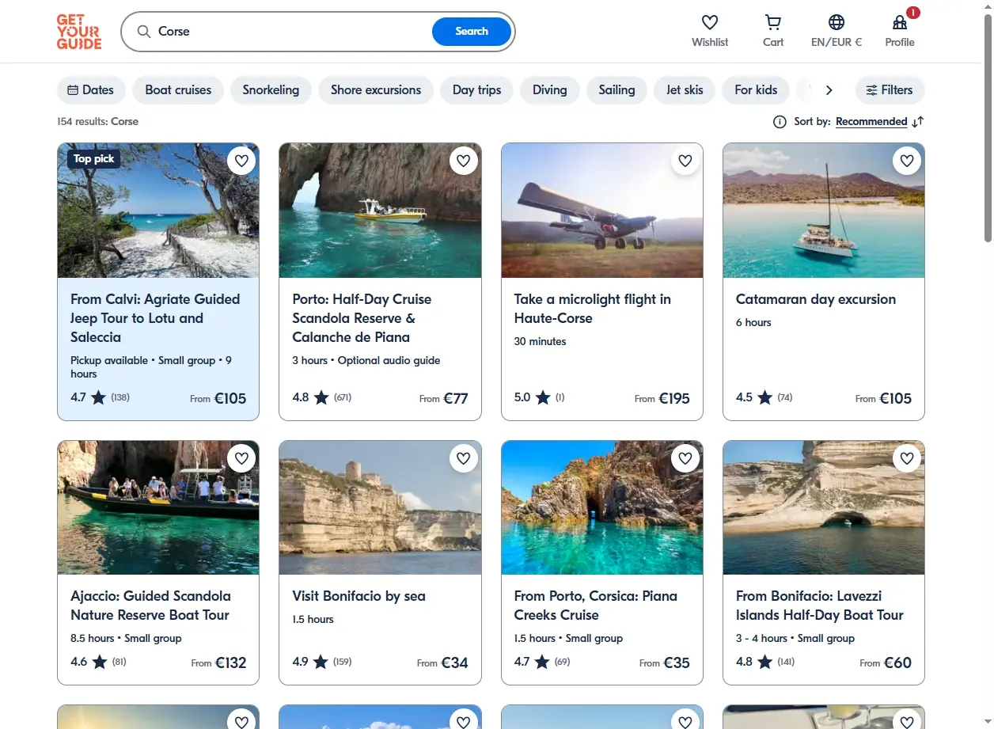Screen dimensions: 994x729
Task: Click the Top pick badge
Action: click(94, 159)
